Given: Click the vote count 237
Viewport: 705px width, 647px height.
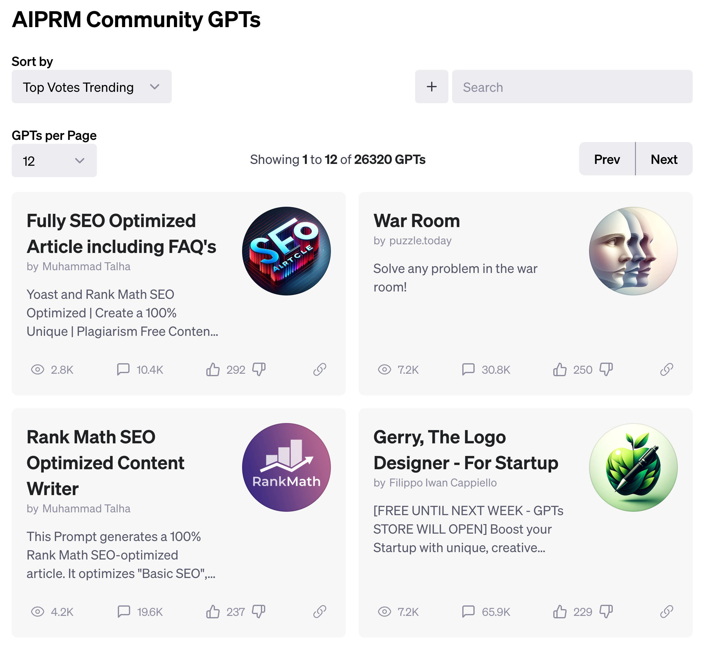Looking at the screenshot, I should 236,612.
